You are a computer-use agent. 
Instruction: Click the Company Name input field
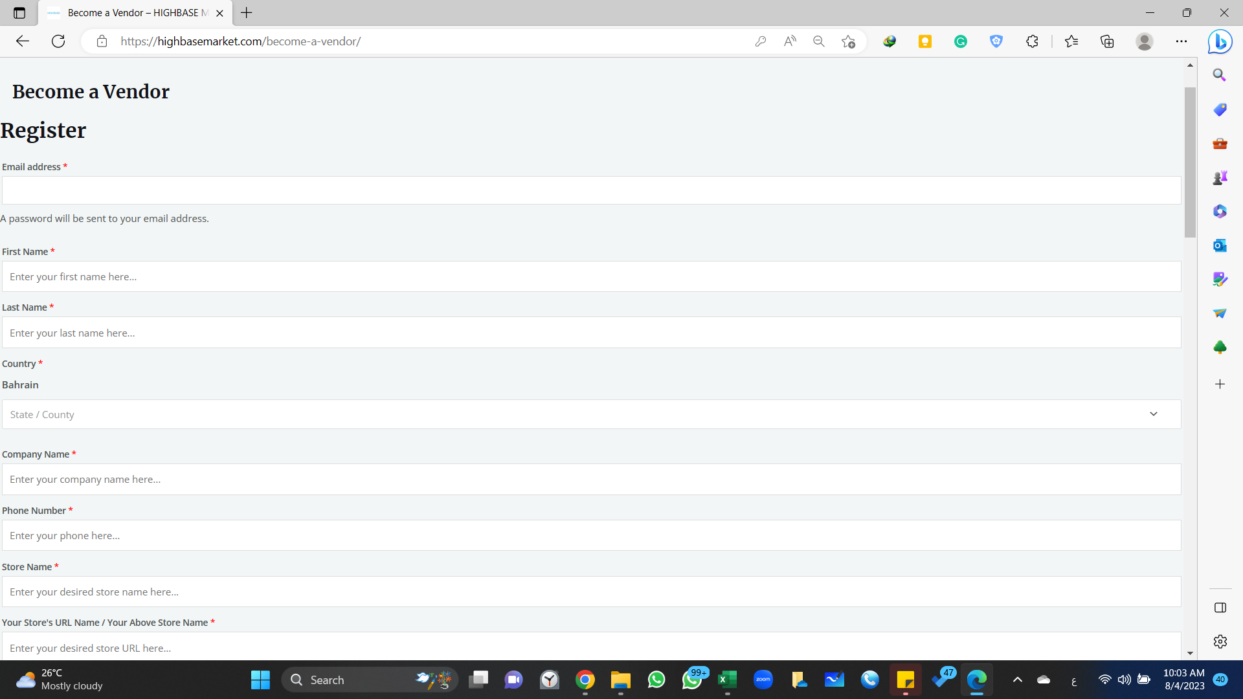591,480
